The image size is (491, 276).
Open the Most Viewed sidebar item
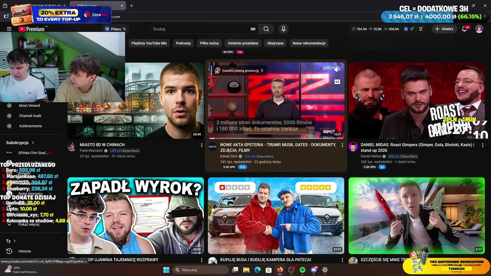click(x=30, y=105)
